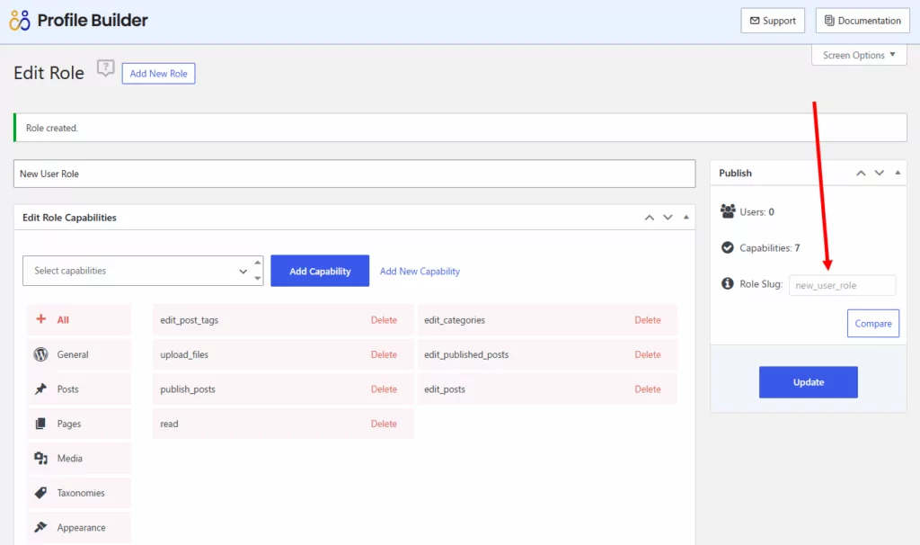The width and height of the screenshot is (920, 545).
Task: Open the Select capabilities dropdown
Action: pyautogui.click(x=142, y=271)
